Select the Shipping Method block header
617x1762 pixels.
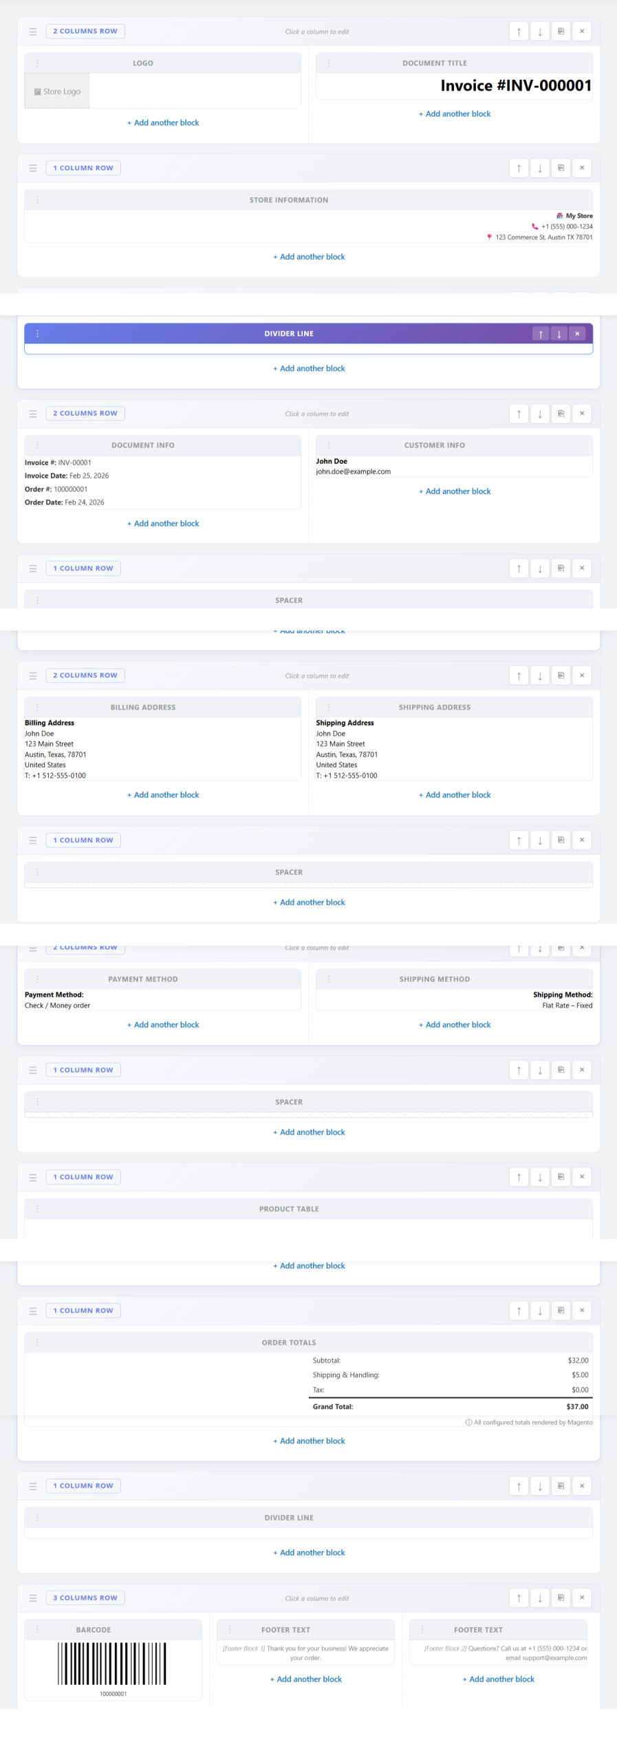pyautogui.click(x=454, y=979)
